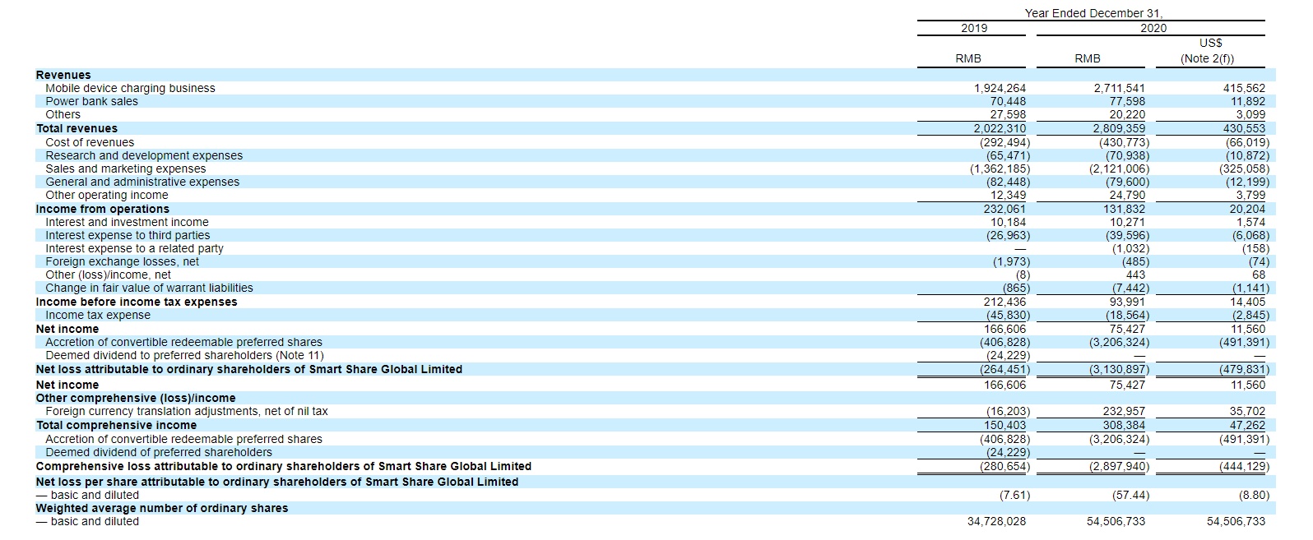Click the 54,506,733 US$ column share count
The height and width of the screenshot is (540, 1313).
[1236, 521]
